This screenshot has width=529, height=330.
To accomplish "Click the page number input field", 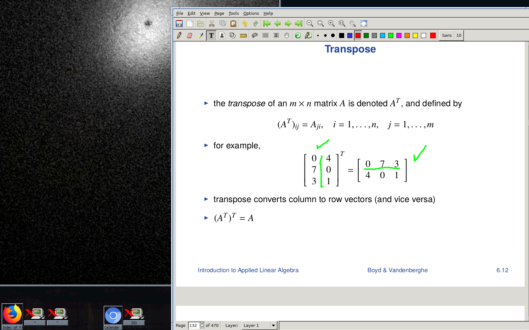I will tap(194, 326).
